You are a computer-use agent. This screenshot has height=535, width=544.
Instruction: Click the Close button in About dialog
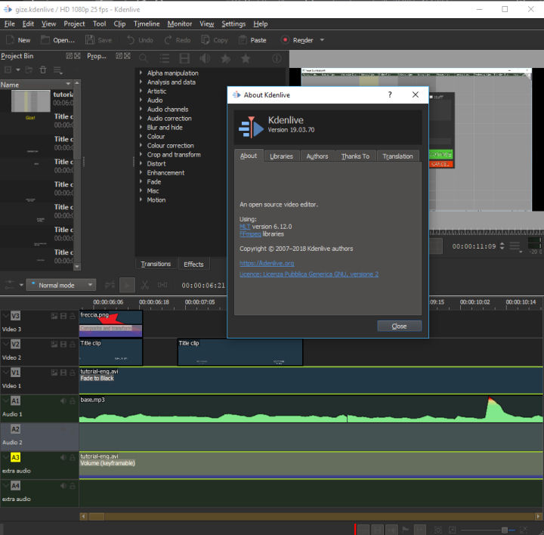click(400, 326)
